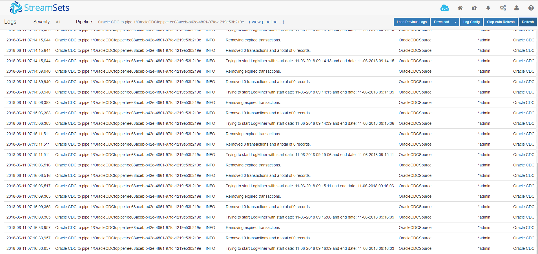
Task: Open the package manager gift icon
Action: [x=474, y=8]
